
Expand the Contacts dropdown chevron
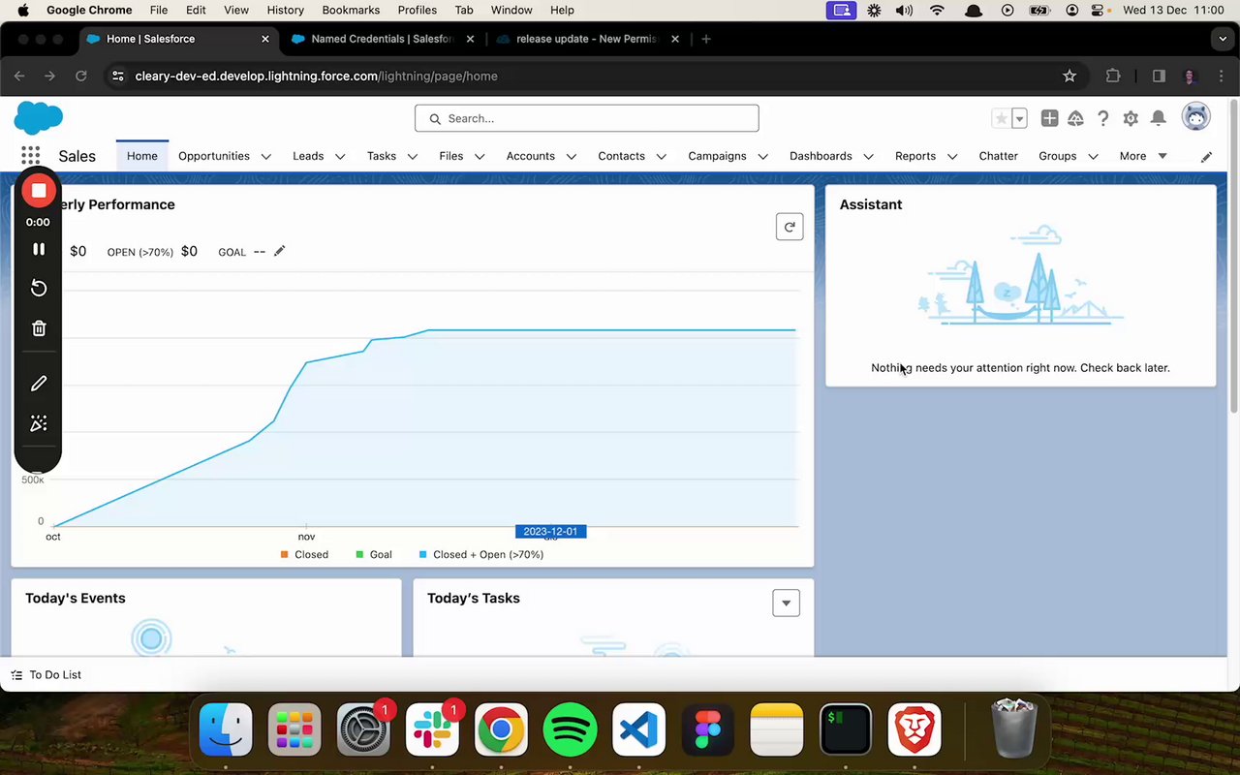pyautogui.click(x=662, y=156)
